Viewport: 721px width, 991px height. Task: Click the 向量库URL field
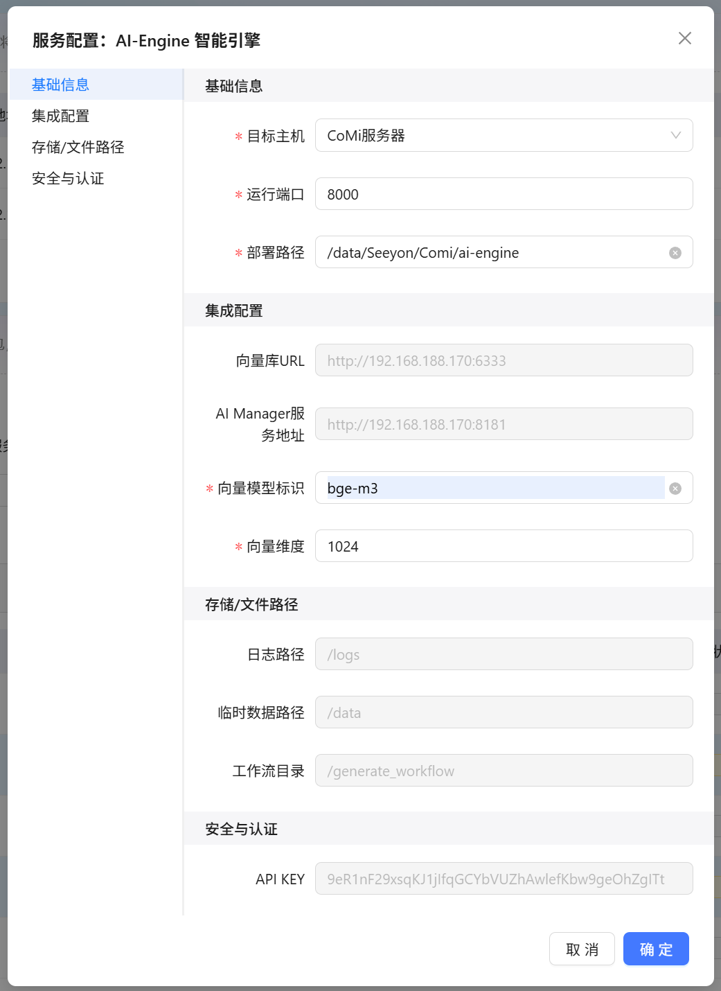pos(504,360)
